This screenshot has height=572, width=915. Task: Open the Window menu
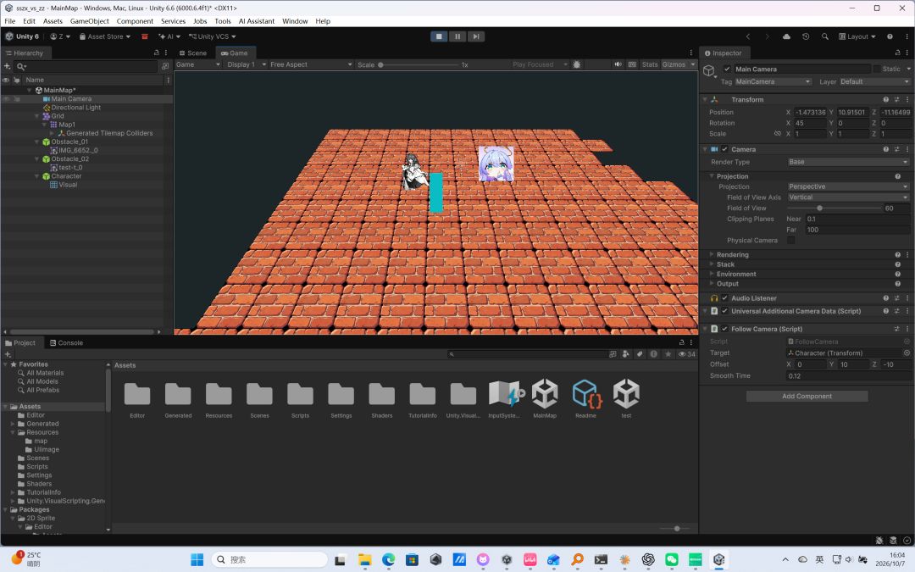click(295, 21)
